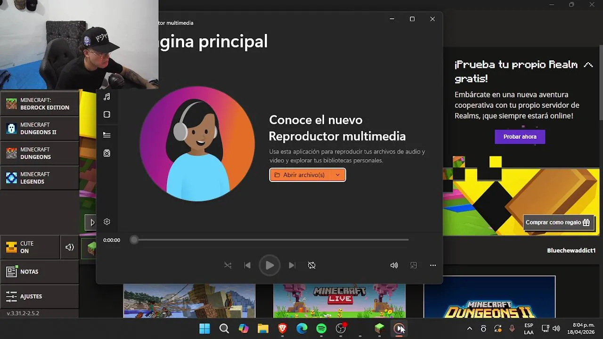Screen dimensions: 603x339
Task: Open the more options ellipsis menu
Action: (x=433, y=266)
